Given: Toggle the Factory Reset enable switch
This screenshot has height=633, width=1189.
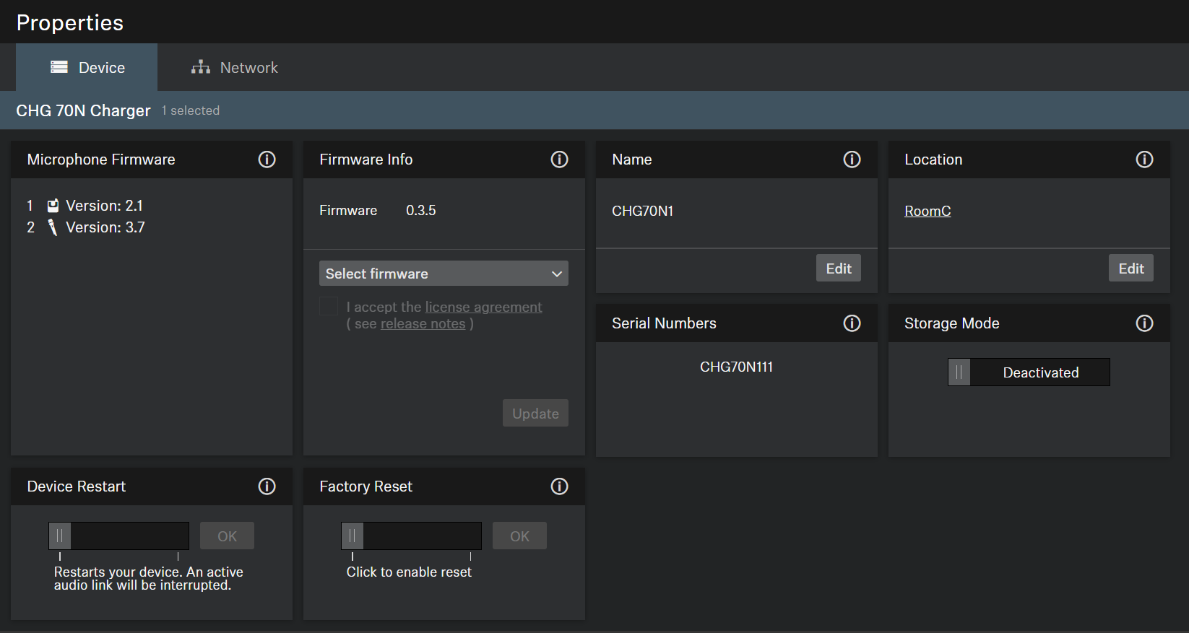Looking at the screenshot, I should [353, 536].
